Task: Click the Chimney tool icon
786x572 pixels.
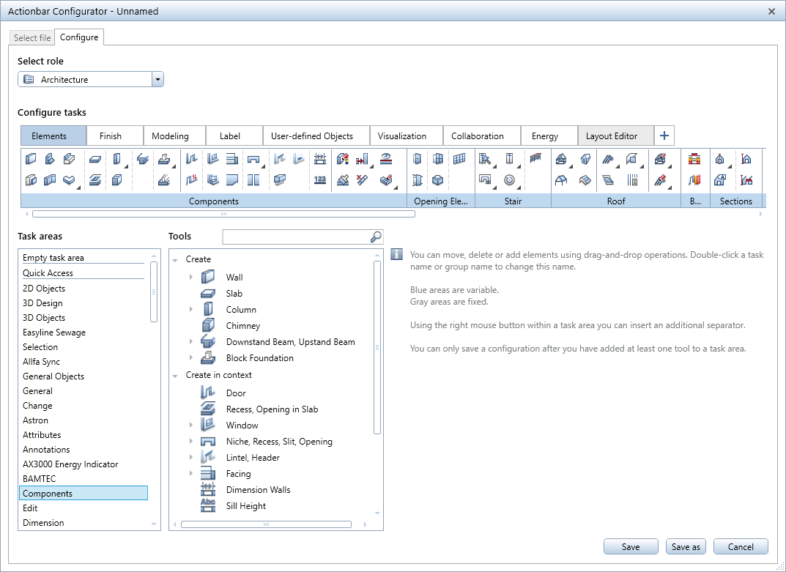Action: pyautogui.click(x=208, y=326)
